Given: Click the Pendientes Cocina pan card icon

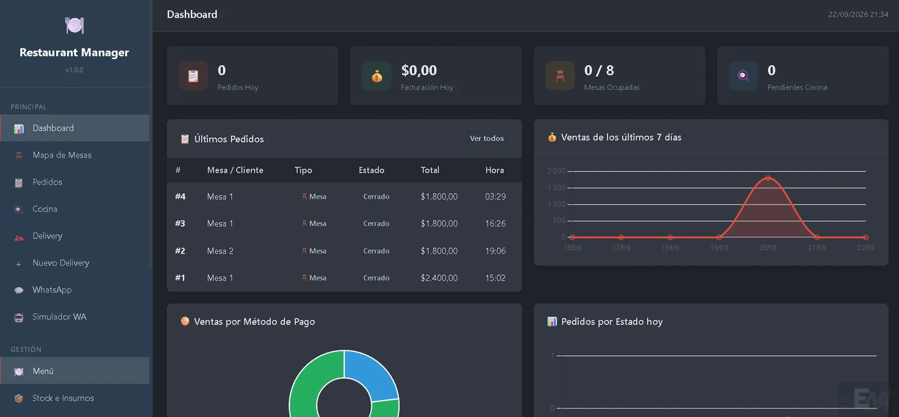Looking at the screenshot, I should point(743,76).
